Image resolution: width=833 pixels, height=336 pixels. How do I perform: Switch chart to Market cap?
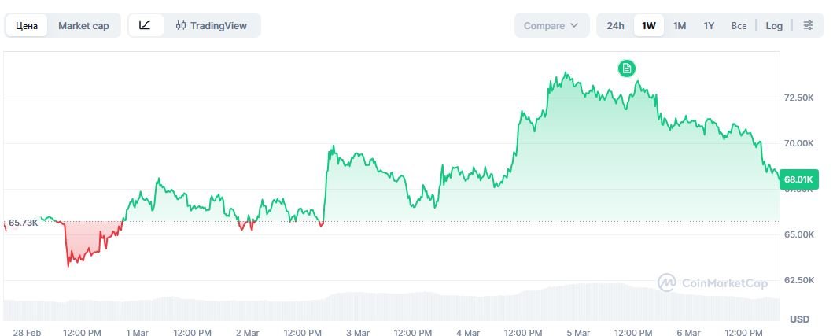(x=83, y=25)
